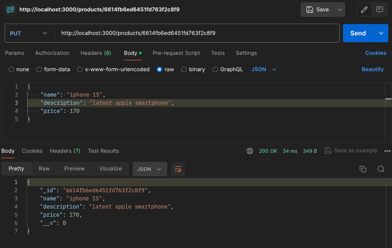Click the globe network icon
This screenshot has width=392, height=248.
point(250,151)
